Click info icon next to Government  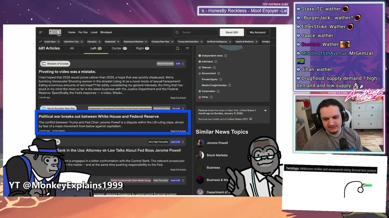[x=219, y=73]
